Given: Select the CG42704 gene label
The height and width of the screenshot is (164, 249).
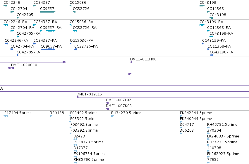Looking at the screenshot, I should pyautogui.click(x=19, y=8).
